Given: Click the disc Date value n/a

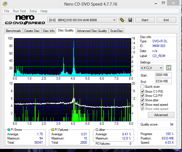Looking at the screenshot, I should tap(155, 51).
